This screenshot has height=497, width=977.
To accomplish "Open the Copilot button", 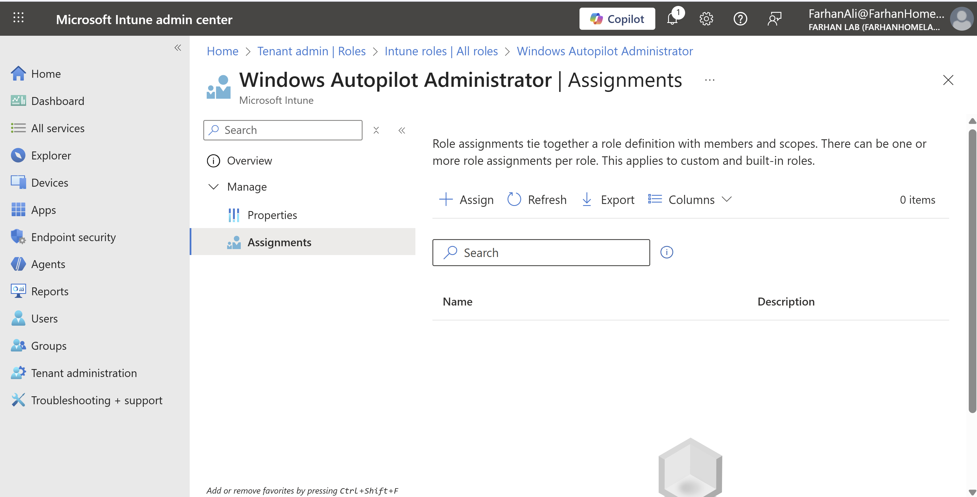I will [x=617, y=18].
